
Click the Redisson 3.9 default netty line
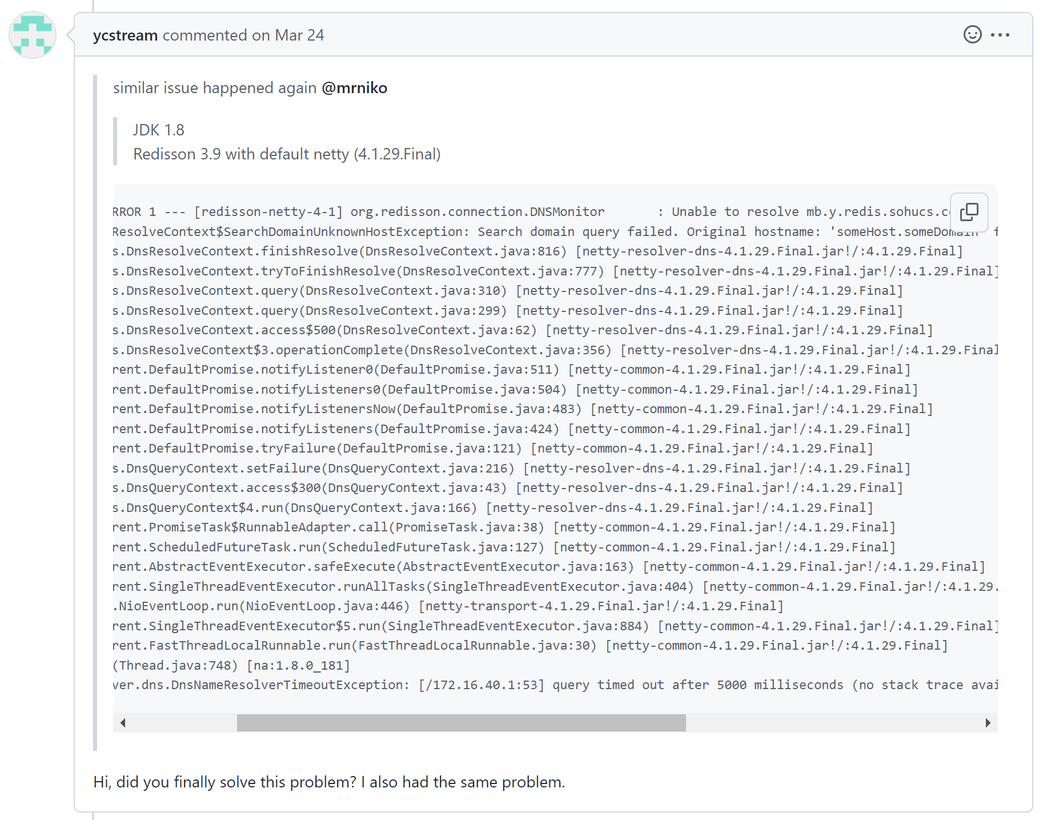pos(287,154)
